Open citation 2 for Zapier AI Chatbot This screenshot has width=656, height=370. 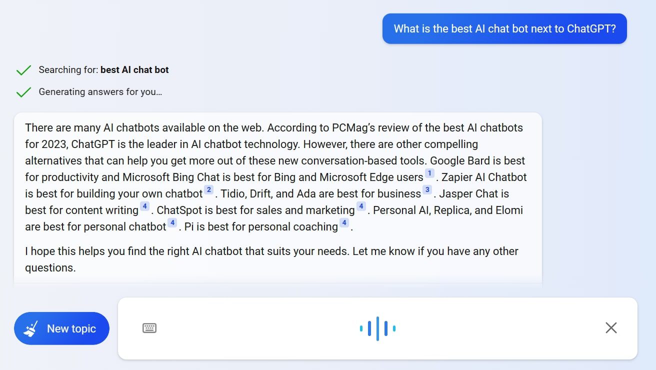(208, 190)
